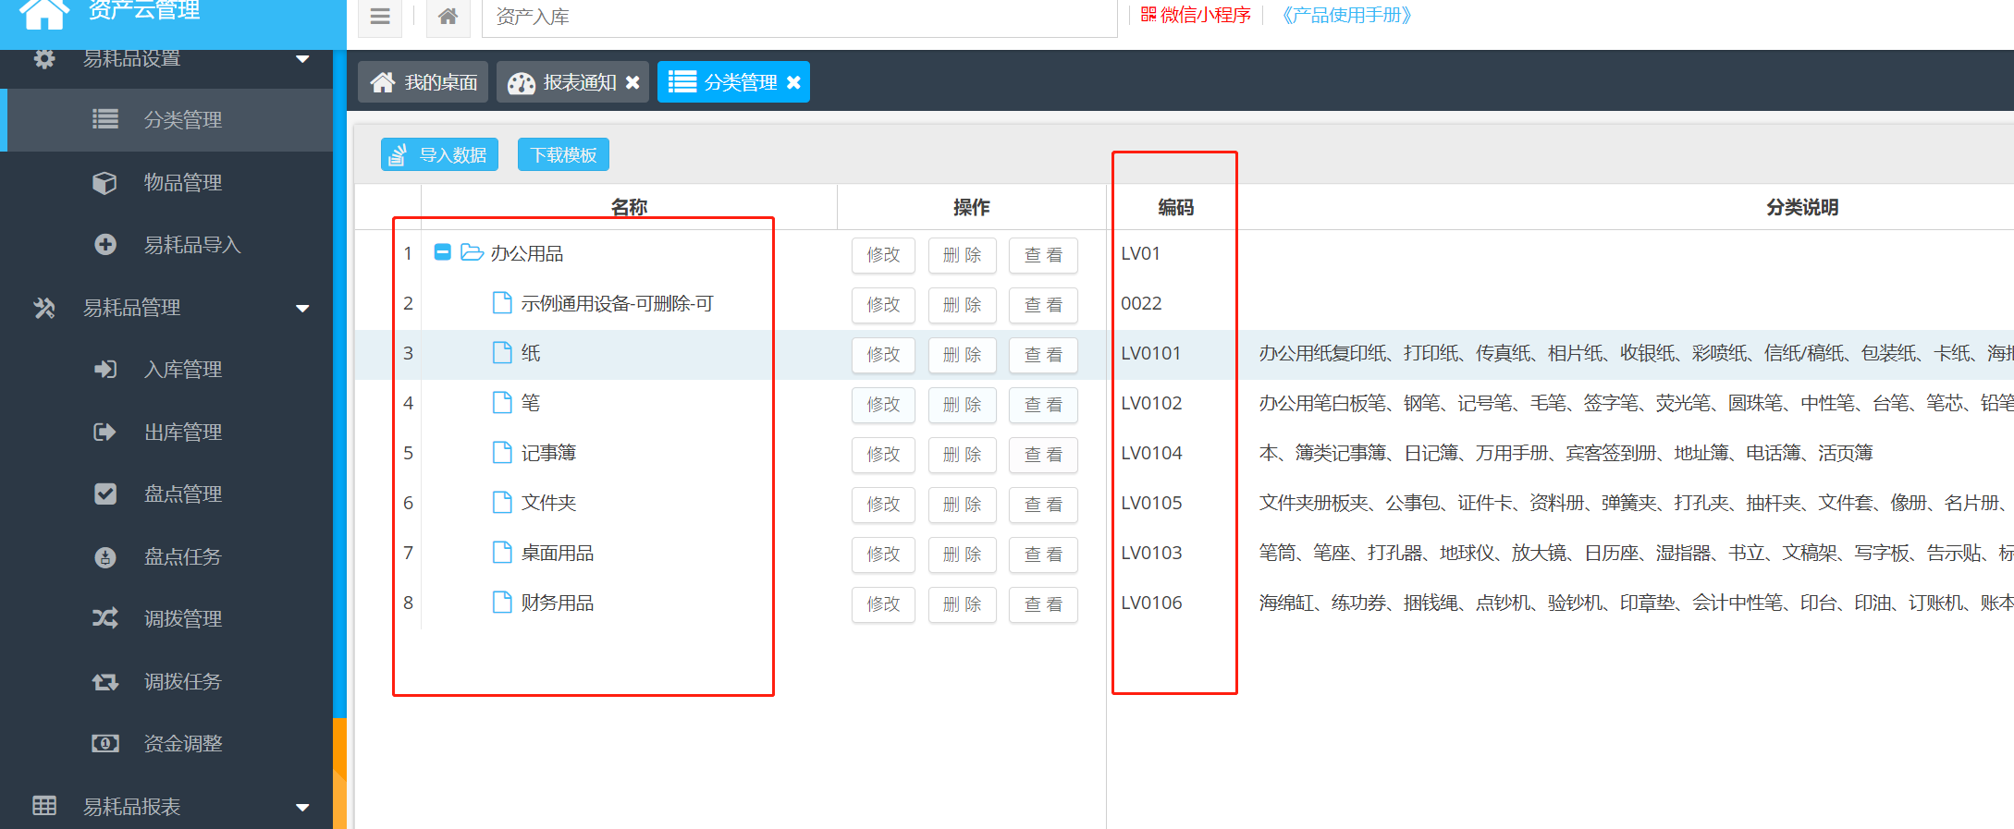Open 盘点管理 in the sidebar
The image size is (2014, 829).
[166, 494]
